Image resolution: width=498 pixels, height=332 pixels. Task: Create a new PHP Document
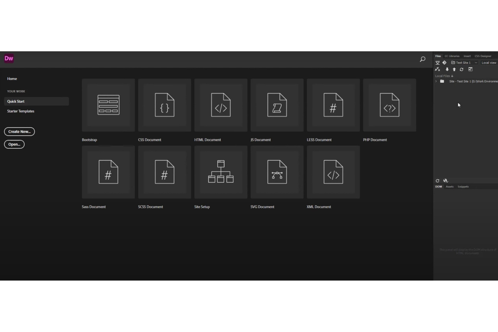pyautogui.click(x=389, y=105)
